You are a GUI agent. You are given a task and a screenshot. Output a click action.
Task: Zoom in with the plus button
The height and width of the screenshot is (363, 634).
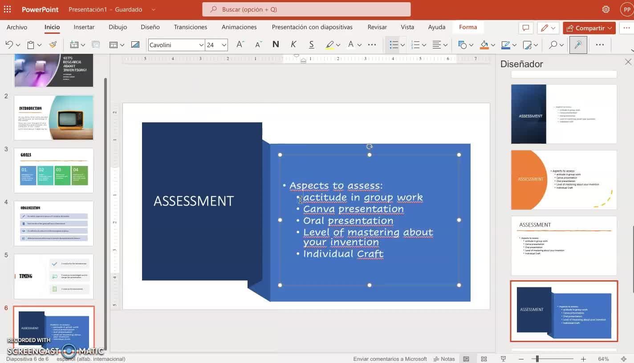coord(583,359)
